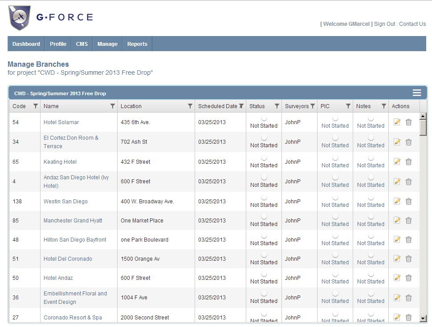
Task: Edit the Manchester Grand Hyatt branch
Action: tap(397, 220)
